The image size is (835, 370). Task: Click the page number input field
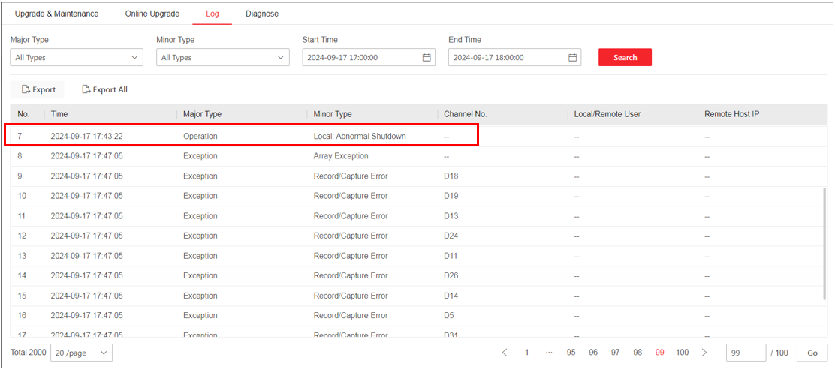pyautogui.click(x=746, y=353)
